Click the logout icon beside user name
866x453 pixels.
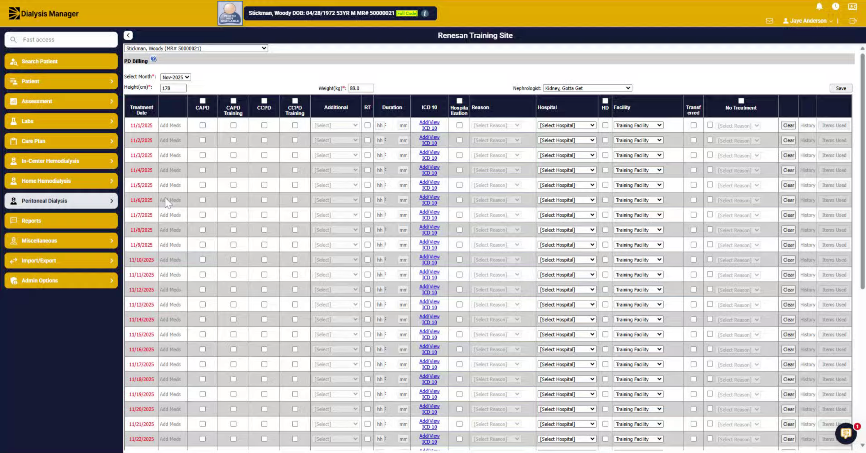pyautogui.click(x=853, y=21)
